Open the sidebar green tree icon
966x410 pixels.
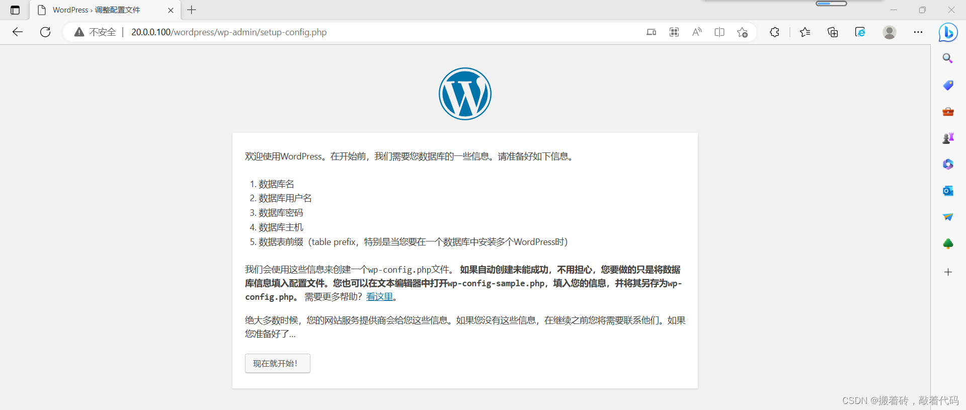(x=948, y=244)
